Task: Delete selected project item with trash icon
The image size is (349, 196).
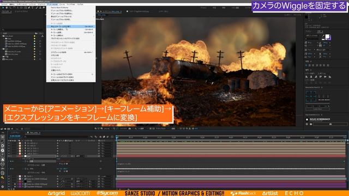Action: pos(22,128)
